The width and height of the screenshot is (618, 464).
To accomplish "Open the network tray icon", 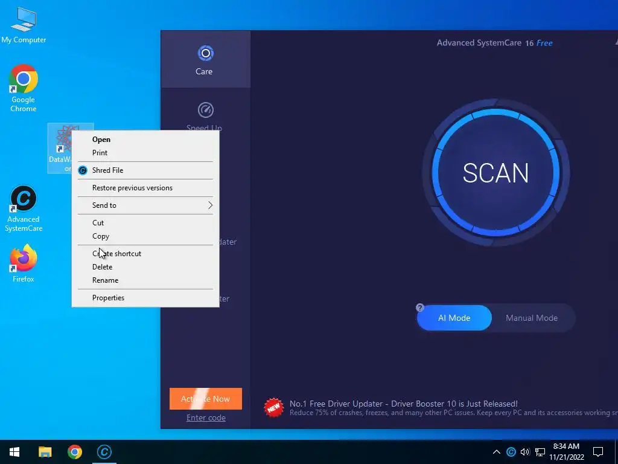I will [x=540, y=452].
